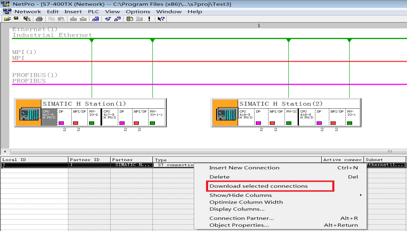Open the Window menu
The width and height of the screenshot is (407, 231).
point(169,12)
